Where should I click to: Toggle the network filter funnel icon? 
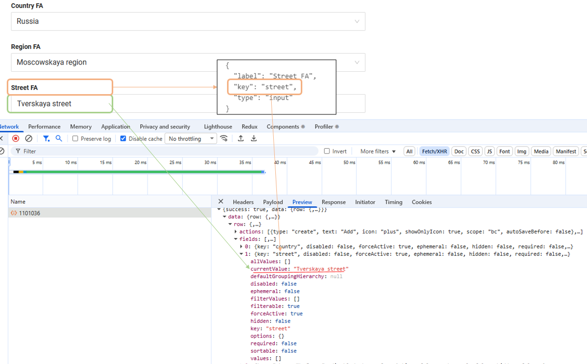point(46,138)
